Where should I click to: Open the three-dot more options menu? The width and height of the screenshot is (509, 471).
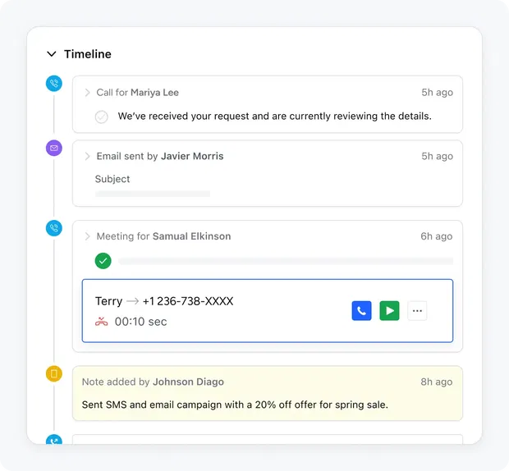coord(417,311)
